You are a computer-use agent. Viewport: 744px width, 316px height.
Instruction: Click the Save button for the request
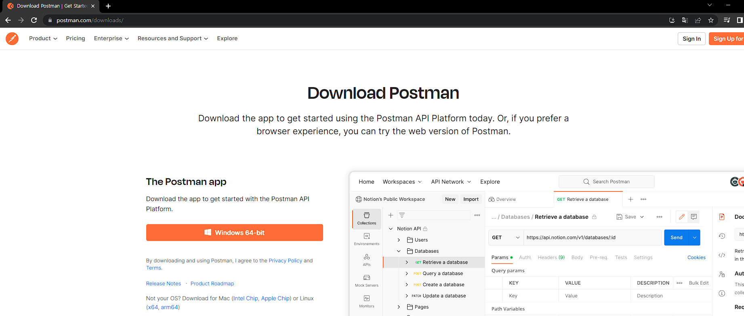626,217
